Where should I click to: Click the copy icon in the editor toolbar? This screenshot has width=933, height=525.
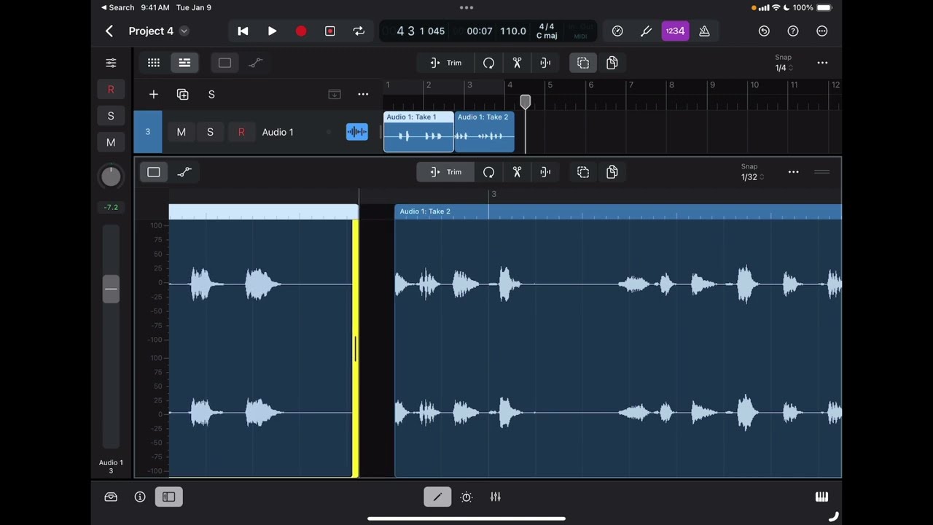(x=612, y=172)
